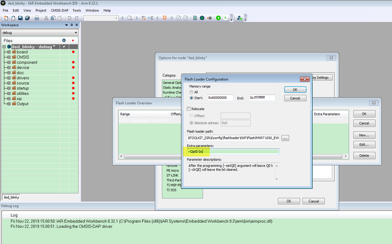Image resolution: width=392 pixels, height=244 pixels.
Task: Expand the Output folder
Action: point(9,104)
